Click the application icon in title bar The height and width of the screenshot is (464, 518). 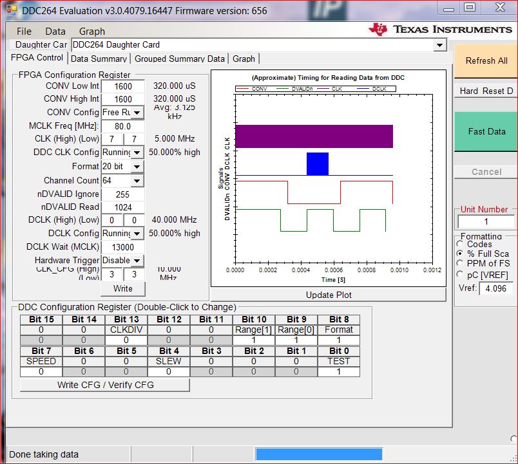click(x=12, y=10)
